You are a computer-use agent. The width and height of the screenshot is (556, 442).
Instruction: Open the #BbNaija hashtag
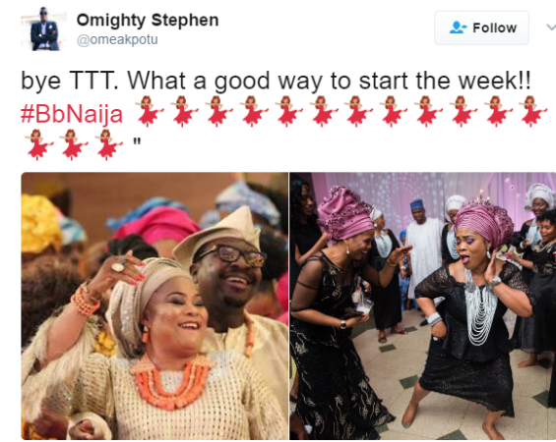[72, 114]
